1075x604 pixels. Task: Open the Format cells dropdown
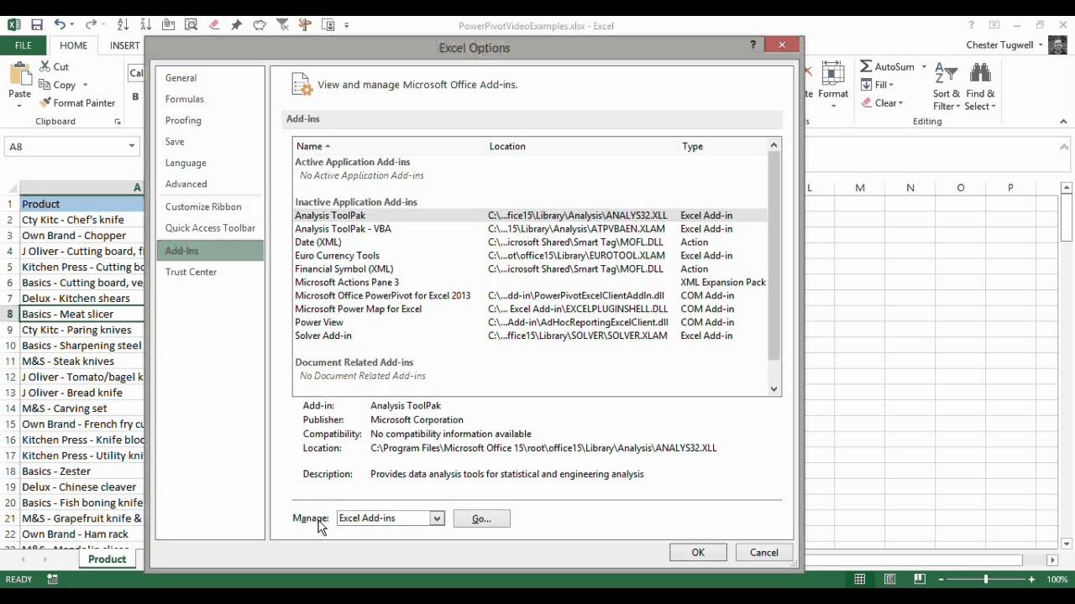point(833,86)
